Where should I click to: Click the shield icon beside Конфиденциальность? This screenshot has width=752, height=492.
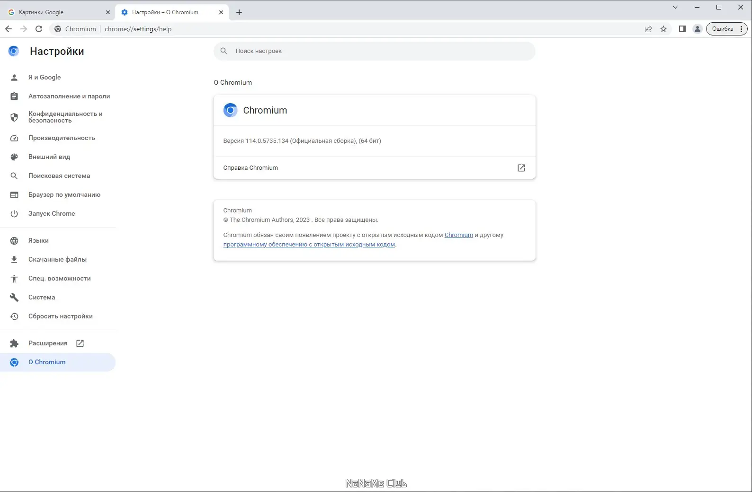(x=14, y=117)
